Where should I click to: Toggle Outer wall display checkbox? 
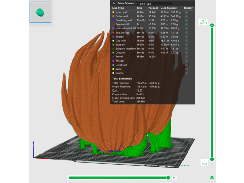(x=186, y=16)
